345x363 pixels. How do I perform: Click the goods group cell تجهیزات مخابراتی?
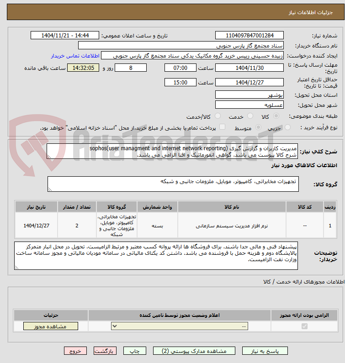pos(117,226)
